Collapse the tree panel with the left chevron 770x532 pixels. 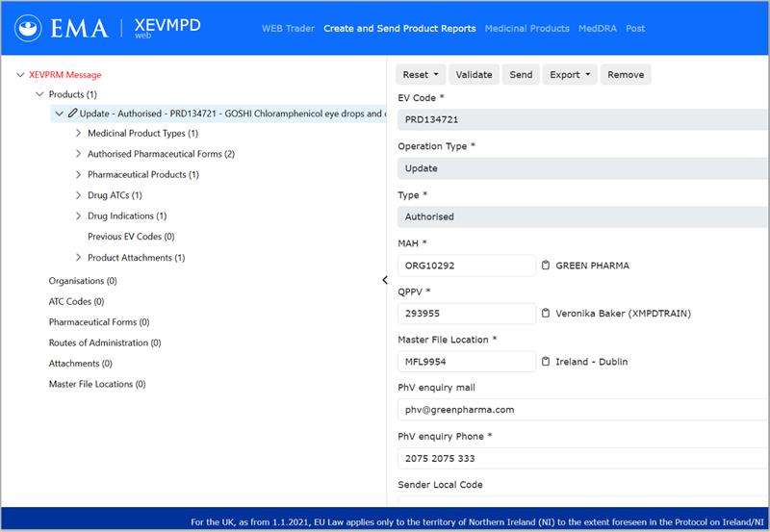tap(384, 280)
